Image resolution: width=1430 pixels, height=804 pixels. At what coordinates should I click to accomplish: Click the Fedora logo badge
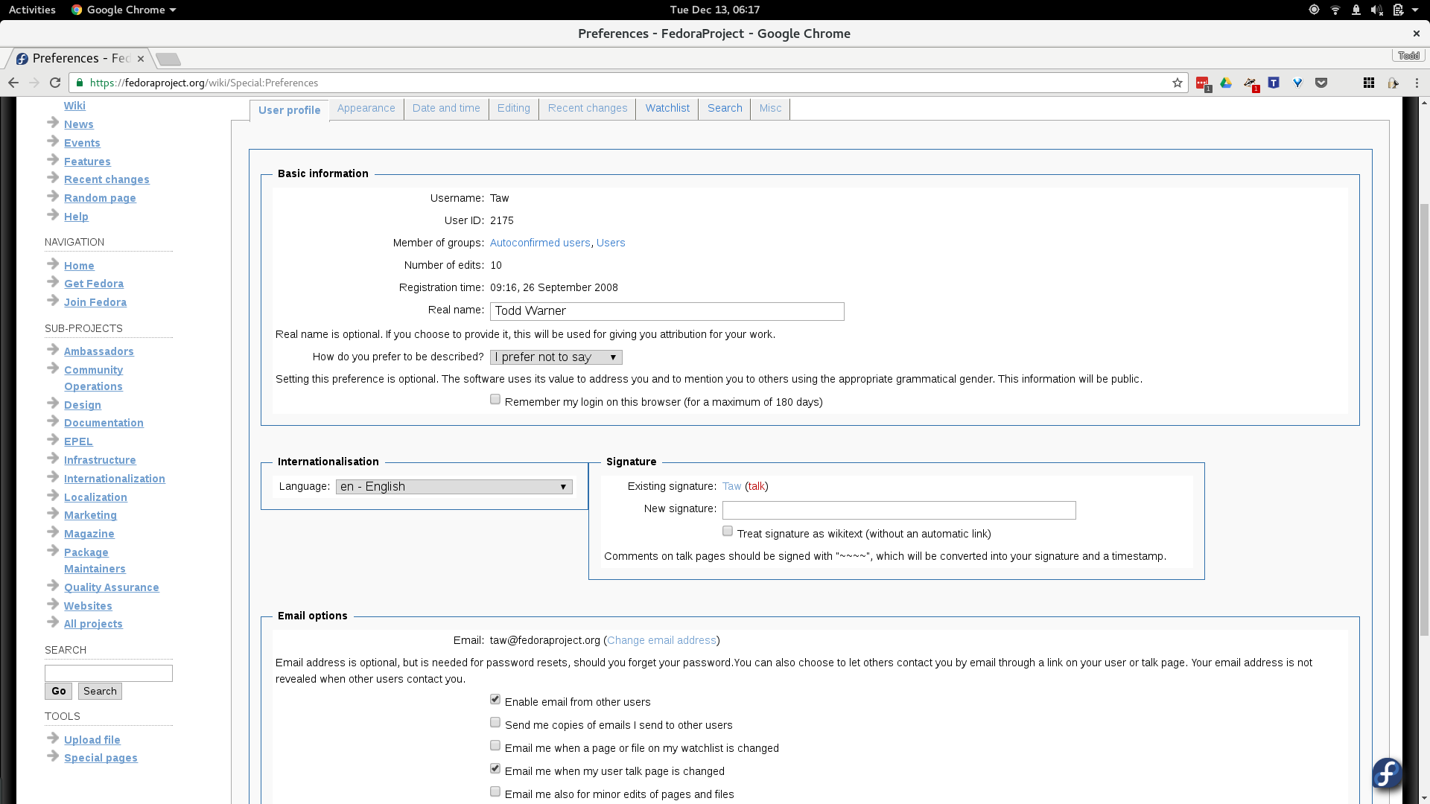[1388, 774]
